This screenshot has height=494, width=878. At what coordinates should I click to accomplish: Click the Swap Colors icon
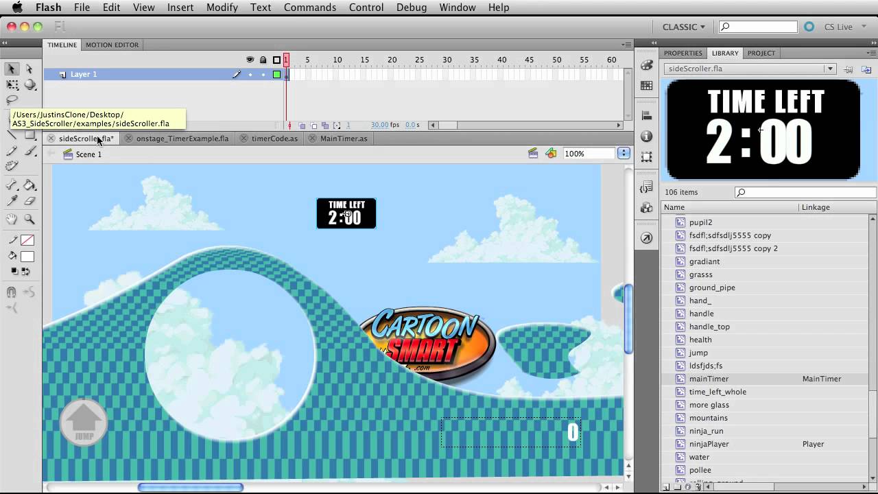26,271
